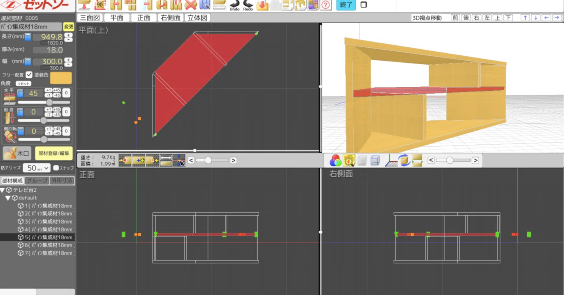Open calculator for horizontal (水平) angle
564x295 pixels.
point(21,93)
